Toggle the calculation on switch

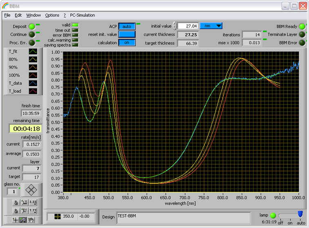point(127,42)
